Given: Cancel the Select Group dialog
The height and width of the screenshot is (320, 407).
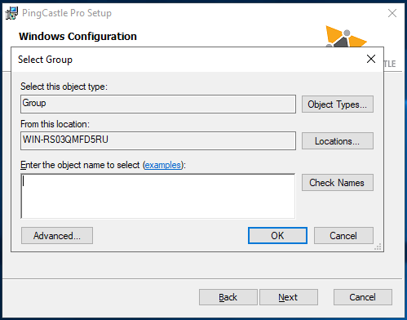Looking at the screenshot, I should [343, 236].
